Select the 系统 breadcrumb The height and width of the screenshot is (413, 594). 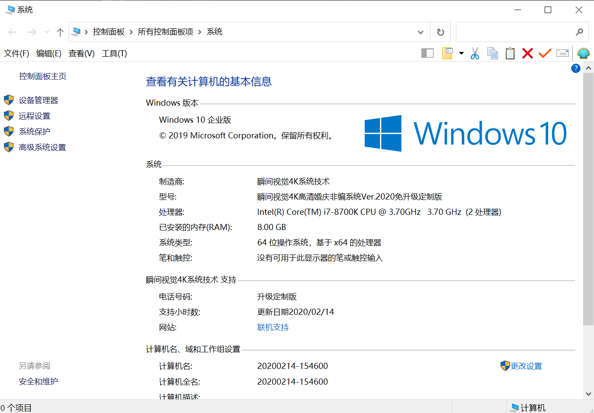pos(214,32)
